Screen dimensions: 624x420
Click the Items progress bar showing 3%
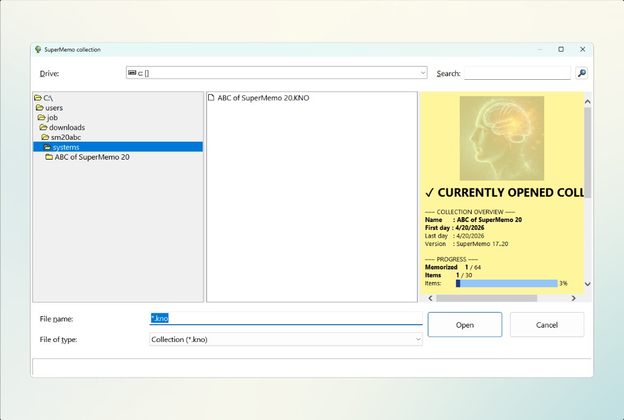(507, 283)
